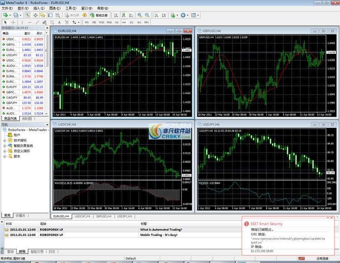
Task: Open the Templates dropdown arrow
Action: click(198, 15)
